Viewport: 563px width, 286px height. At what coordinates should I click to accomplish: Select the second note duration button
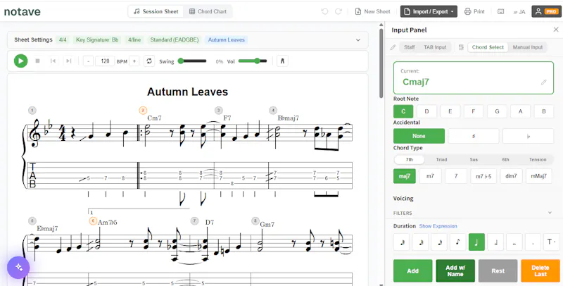pos(420,242)
